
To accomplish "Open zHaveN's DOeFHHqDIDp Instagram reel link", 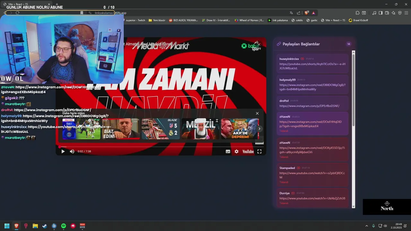I will (310, 124).
